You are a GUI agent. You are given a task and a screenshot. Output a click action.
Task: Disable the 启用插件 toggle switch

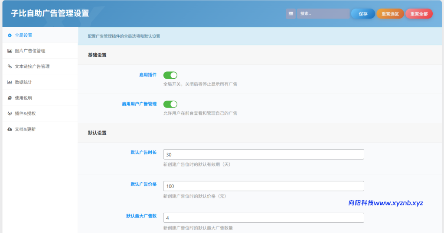point(170,75)
